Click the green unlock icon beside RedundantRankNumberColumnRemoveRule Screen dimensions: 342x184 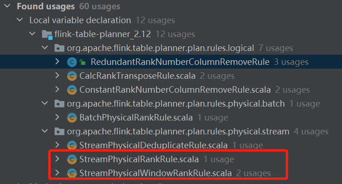click(x=82, y=63)
